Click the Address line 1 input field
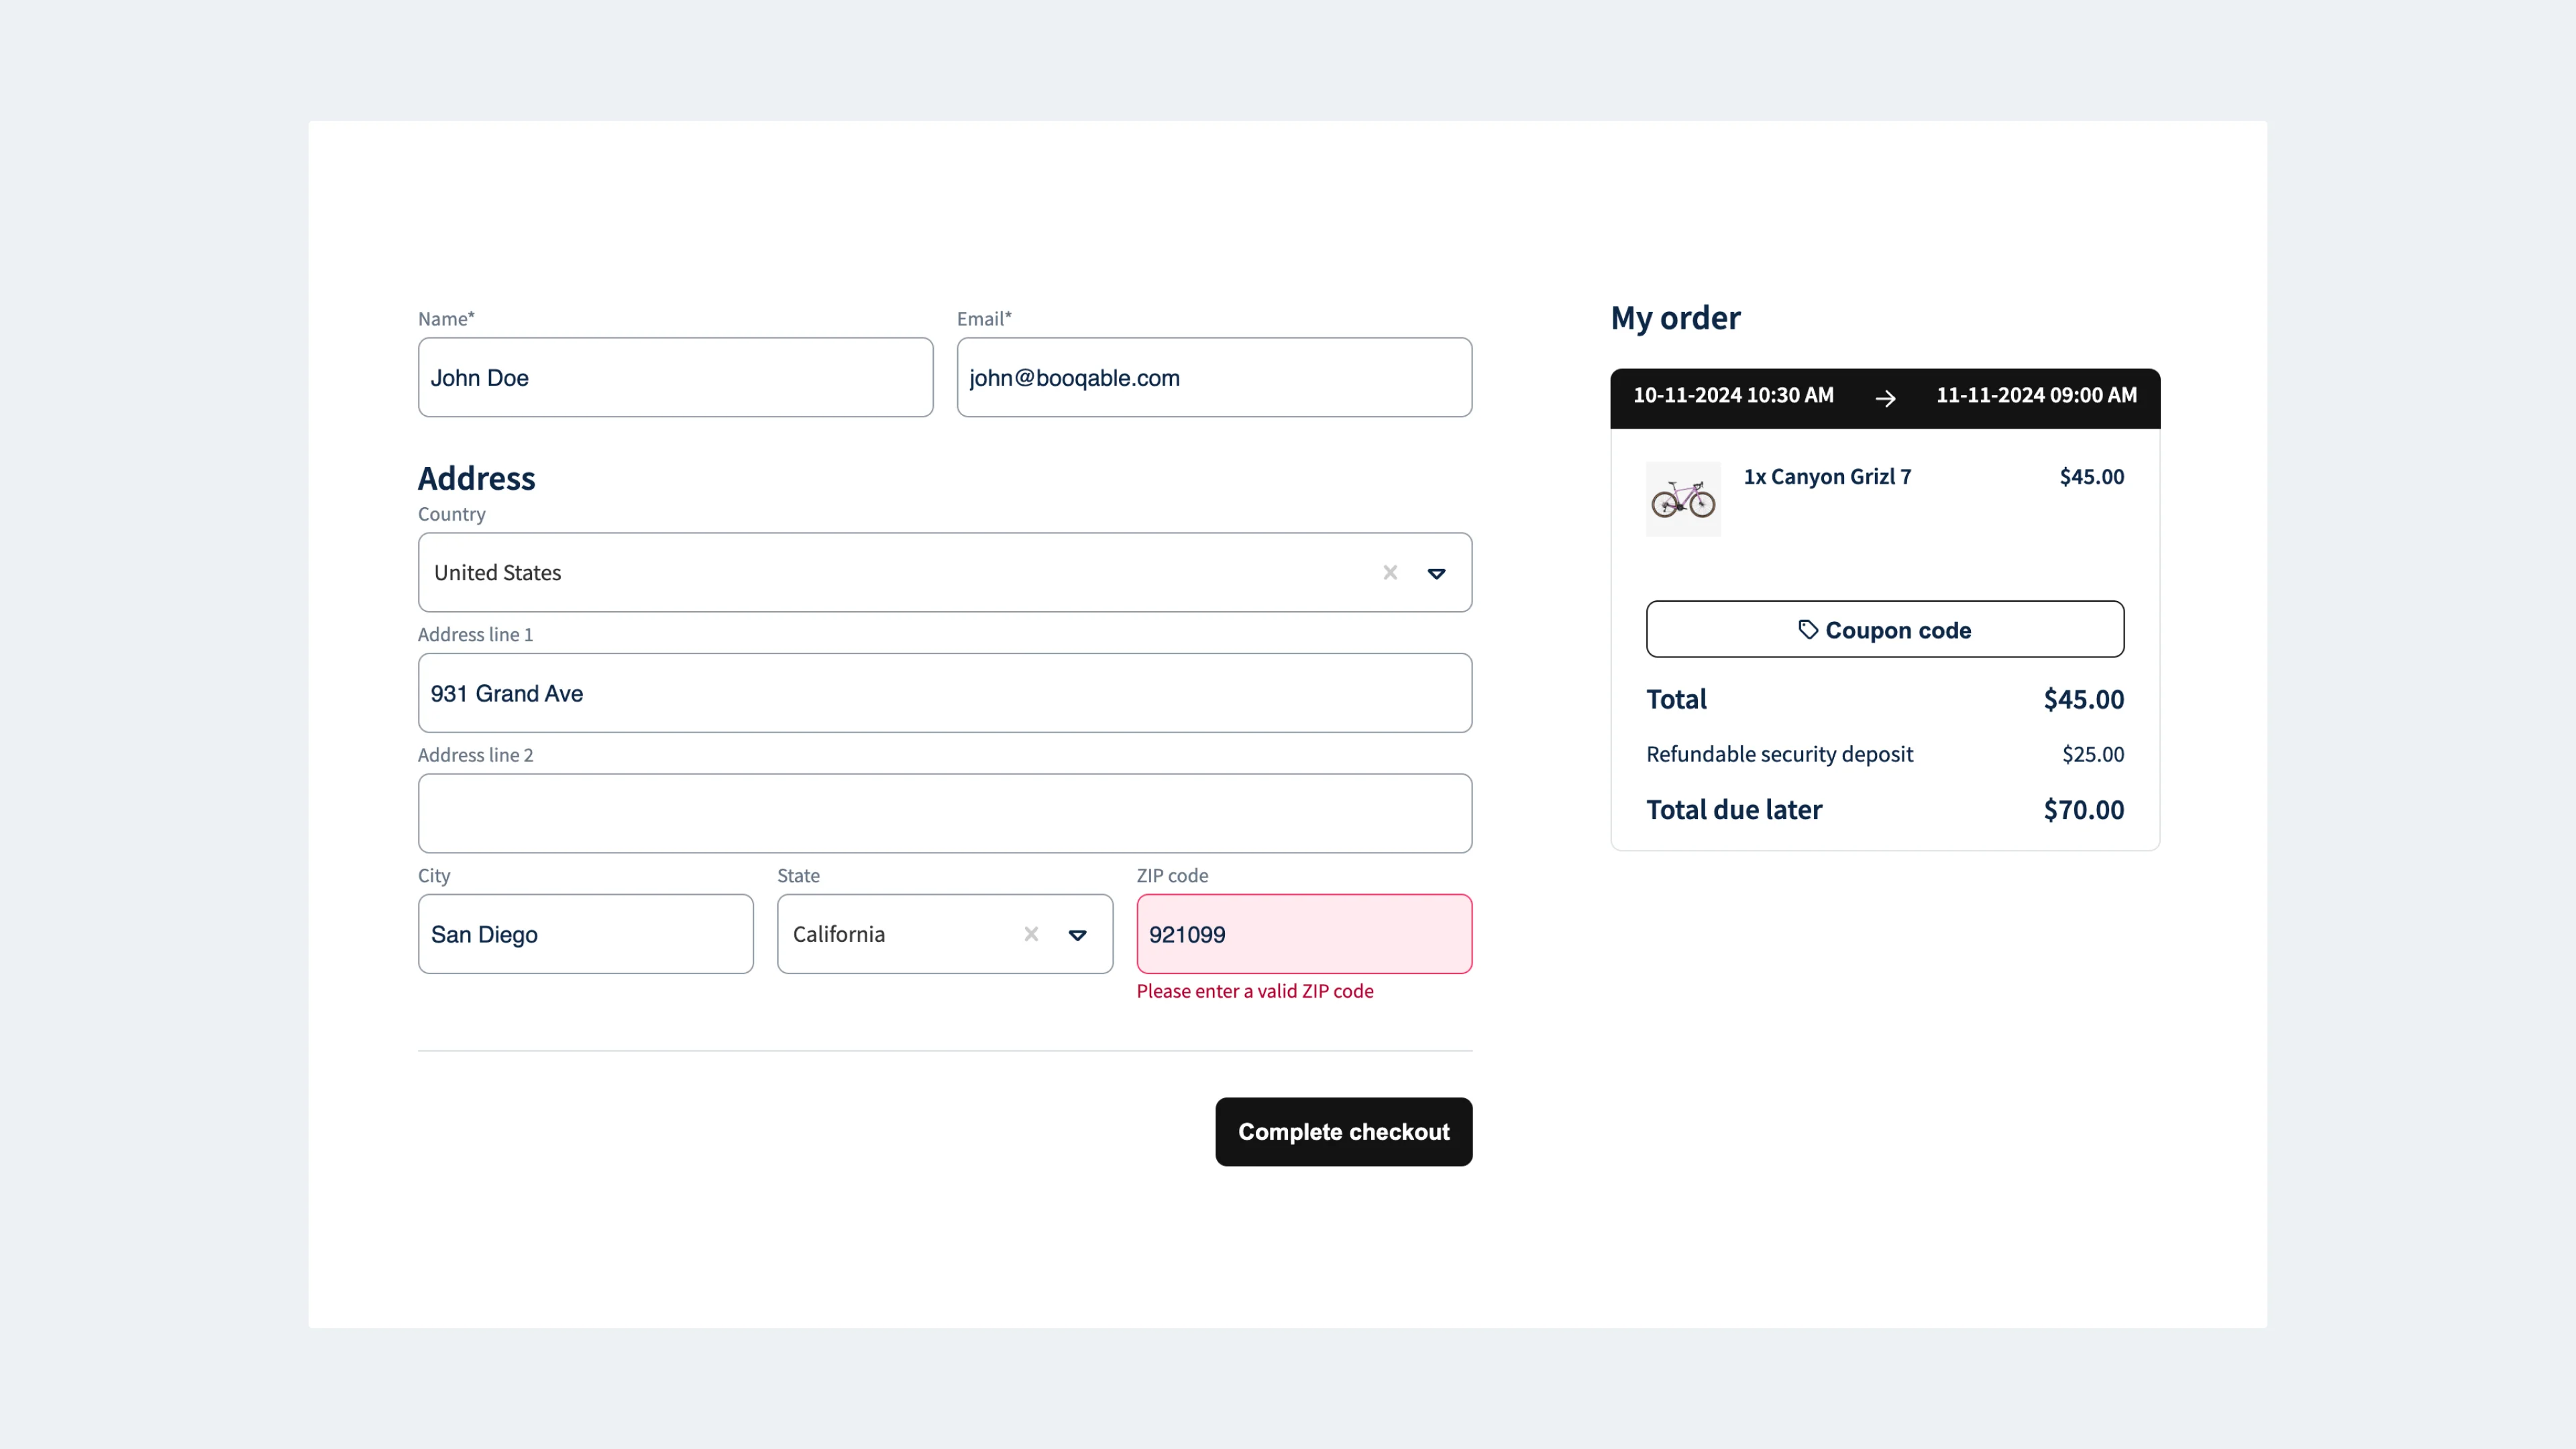 (x=945, y=692)
